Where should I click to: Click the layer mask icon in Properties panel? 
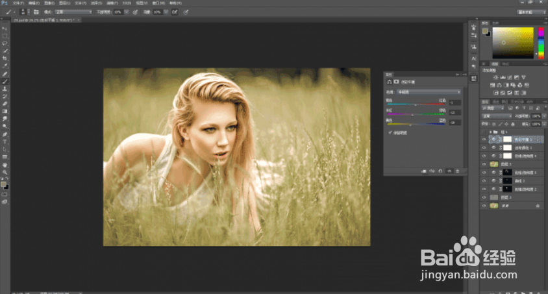(x=396, y=82)
